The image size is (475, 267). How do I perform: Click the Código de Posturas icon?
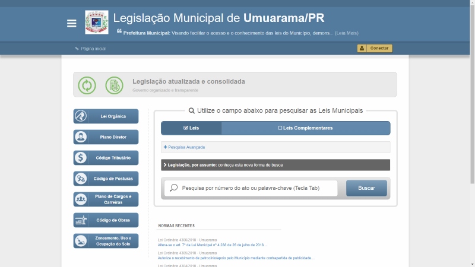(x=81, y=179)
